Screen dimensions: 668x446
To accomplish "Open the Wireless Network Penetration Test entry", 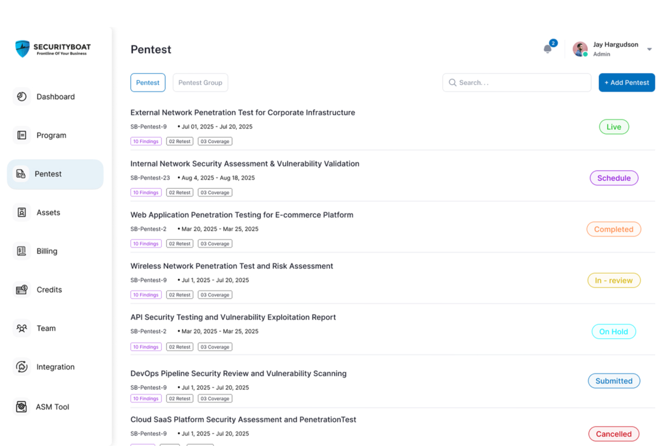I will click(x=232, y=266).
